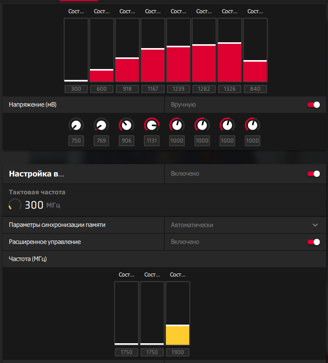Click the 1167 frequency value field
Image resolution: width=328 pixels, height=363 pixels.
[153, 89]
